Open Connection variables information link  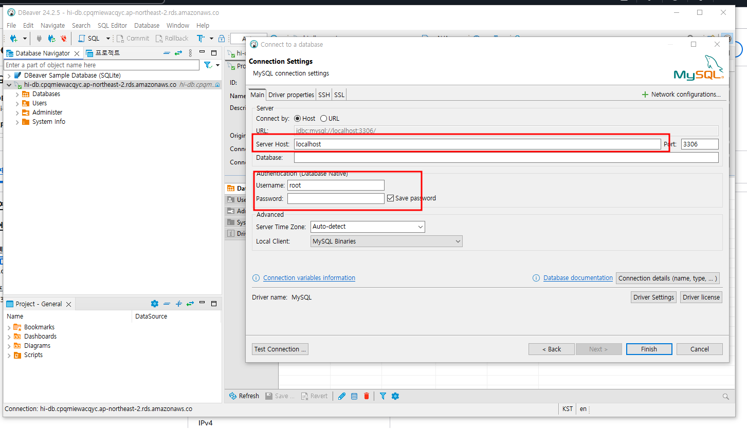(309, 278)
